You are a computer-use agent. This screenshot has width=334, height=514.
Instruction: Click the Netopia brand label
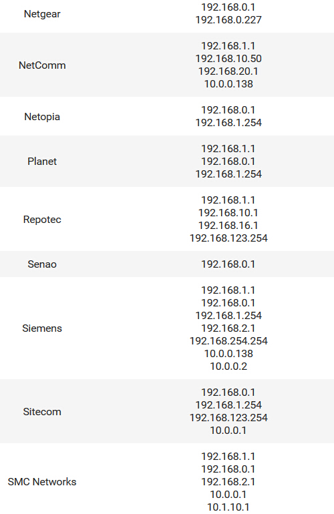point(42,117)
